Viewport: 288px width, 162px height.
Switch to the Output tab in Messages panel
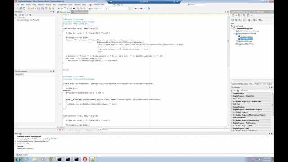pos(25,155)
